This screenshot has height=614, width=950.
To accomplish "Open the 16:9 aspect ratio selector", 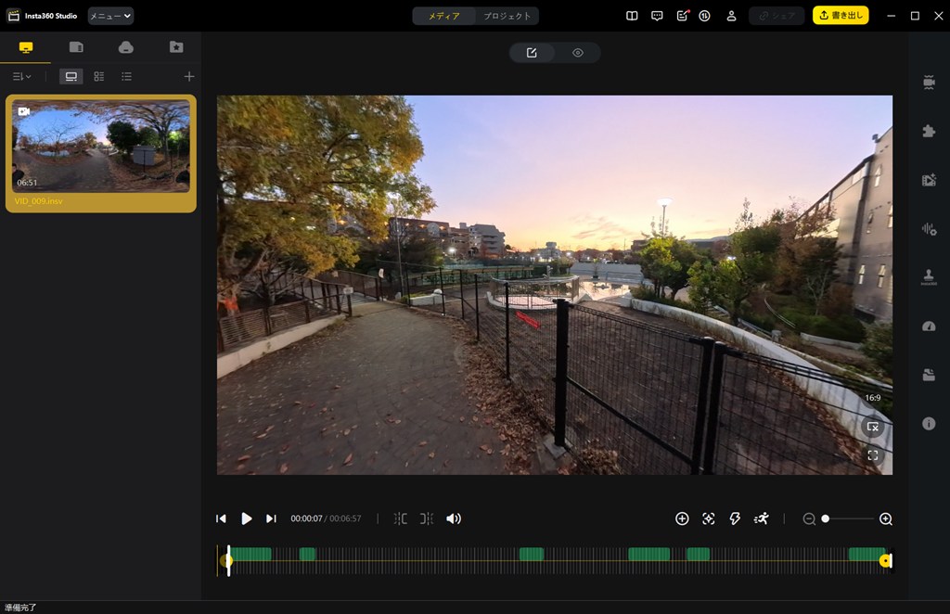I will tap(872, 397).
